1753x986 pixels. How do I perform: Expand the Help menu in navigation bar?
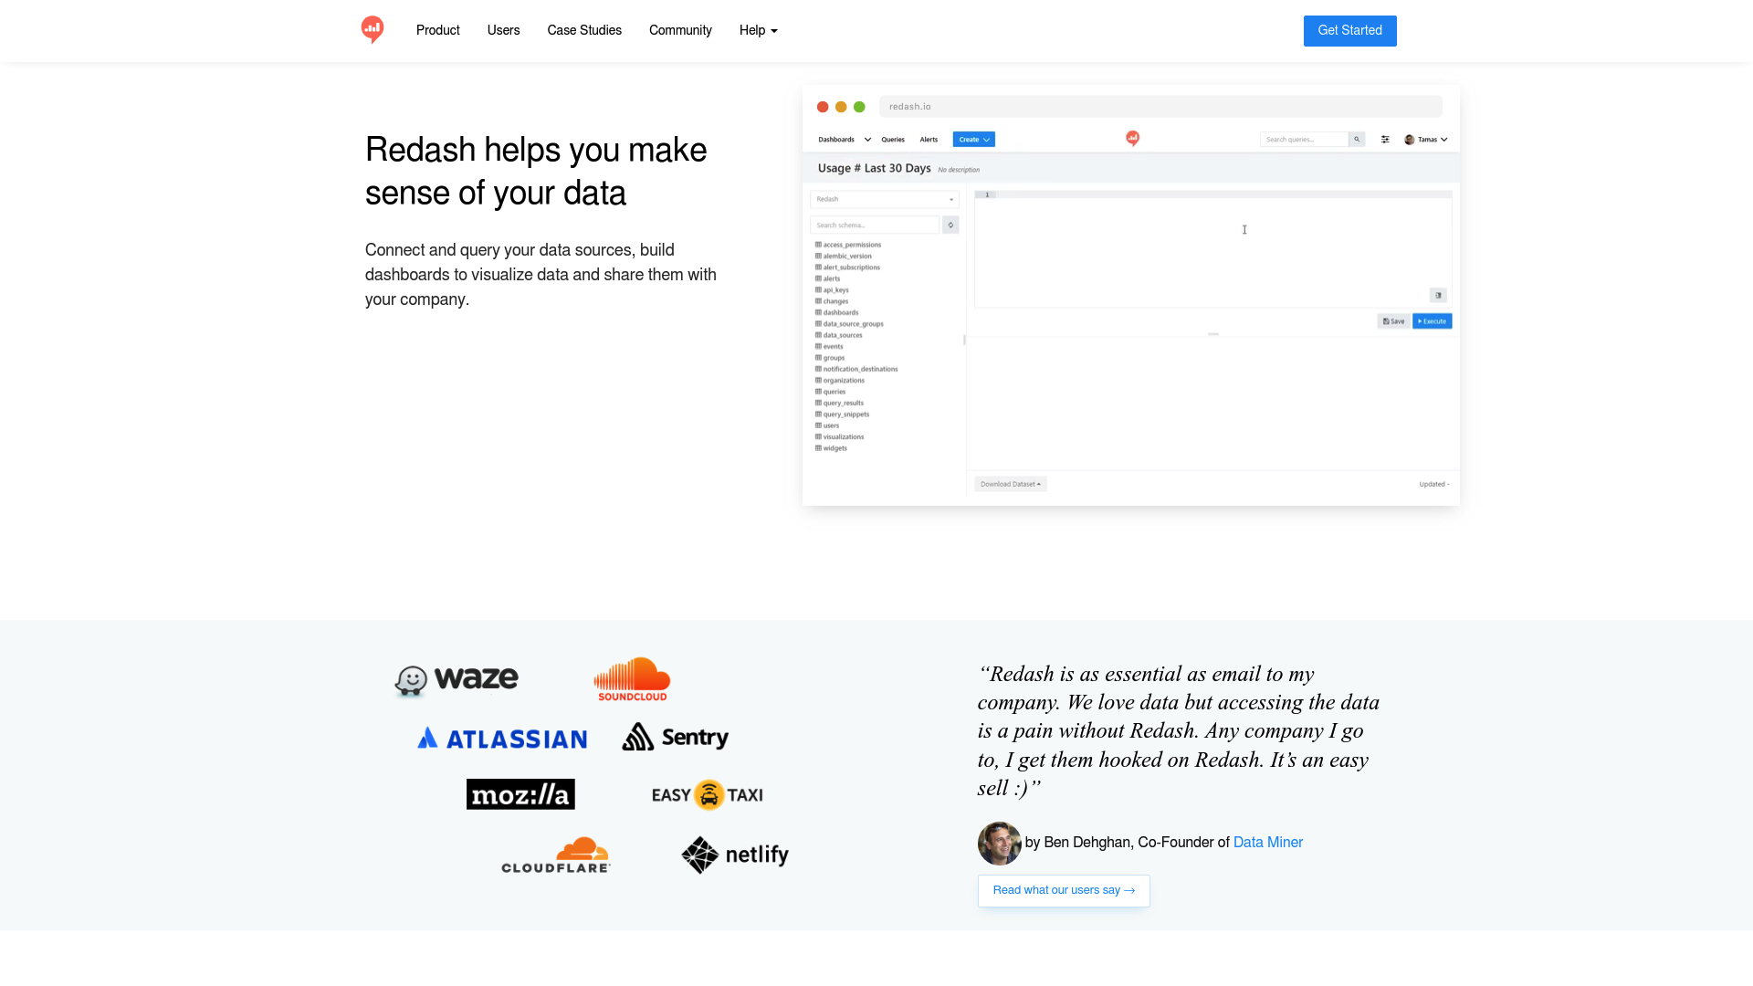tap(759, 30)
